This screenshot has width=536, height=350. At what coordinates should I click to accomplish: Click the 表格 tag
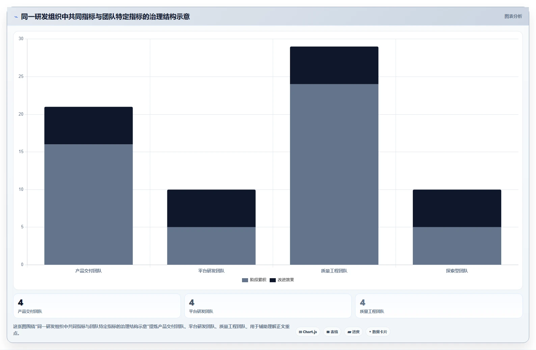332,332
